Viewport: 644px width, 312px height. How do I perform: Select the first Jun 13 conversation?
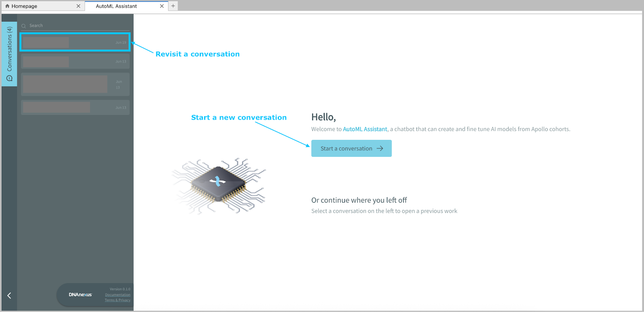click(75, 62)
